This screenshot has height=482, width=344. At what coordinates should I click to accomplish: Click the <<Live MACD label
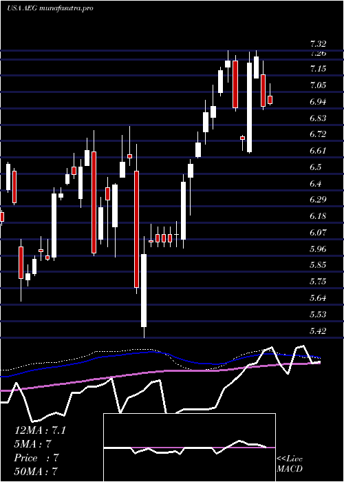pyautogui.click(x=290, y=464)
